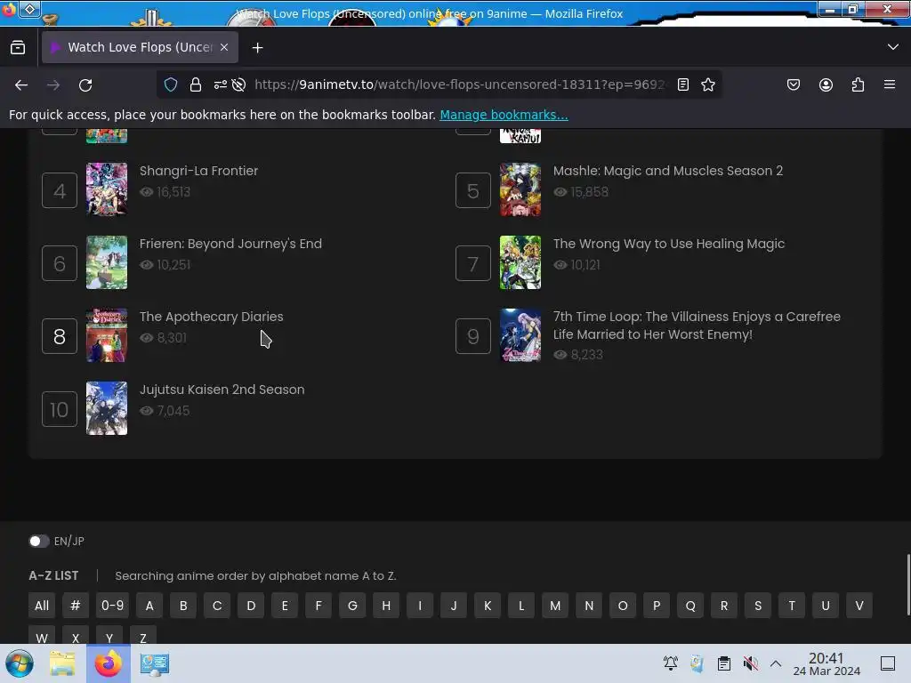911x683 pixels.
Task: Open the Manage bookmarks link
Action: point(504,115)
